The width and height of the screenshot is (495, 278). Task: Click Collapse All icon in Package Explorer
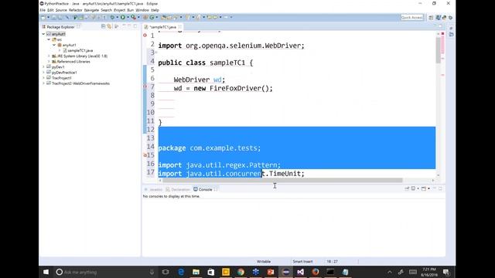103,26
